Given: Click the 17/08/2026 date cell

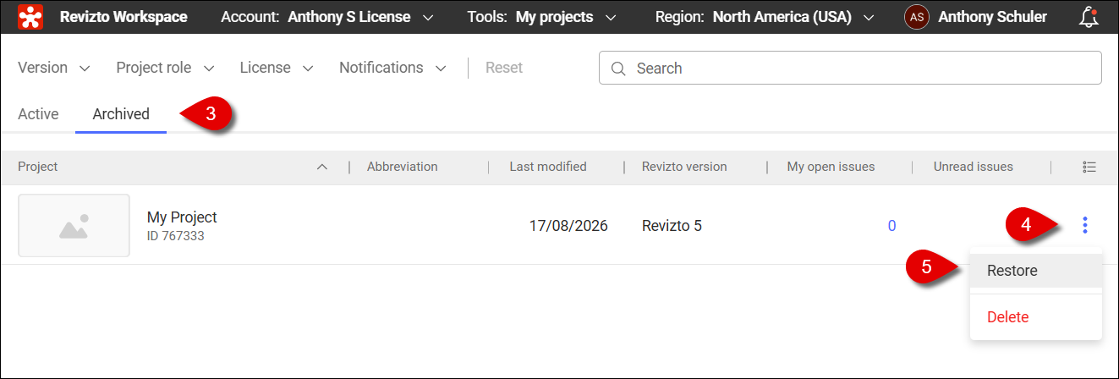Looking at the screenshot, I should (x=568, y=226).
